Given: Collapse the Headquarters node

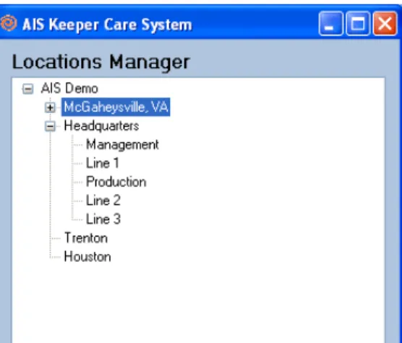Looking at the screenshot, I should pyautogui.click(x=50, y=127).
